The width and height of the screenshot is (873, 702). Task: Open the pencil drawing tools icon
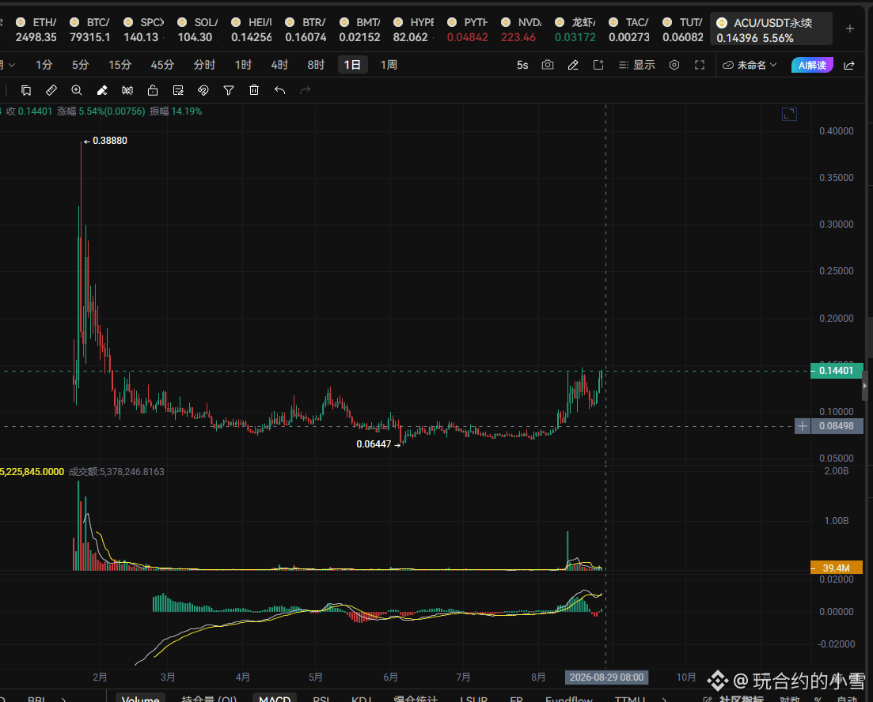point(573,65)
